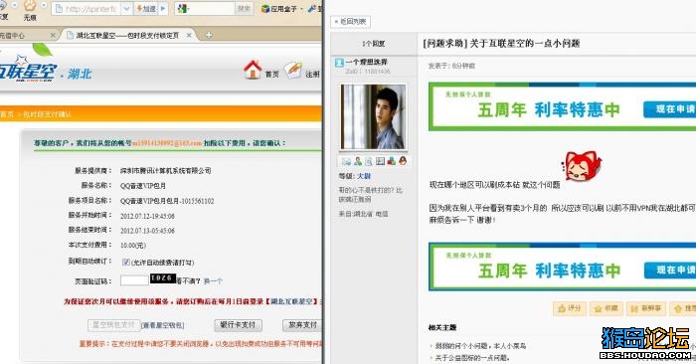The height and width of the screenshot is (364, 696).
Task: Click the fee value 10.00(元)
Action: pyautogui.click(x=133, y=245)
